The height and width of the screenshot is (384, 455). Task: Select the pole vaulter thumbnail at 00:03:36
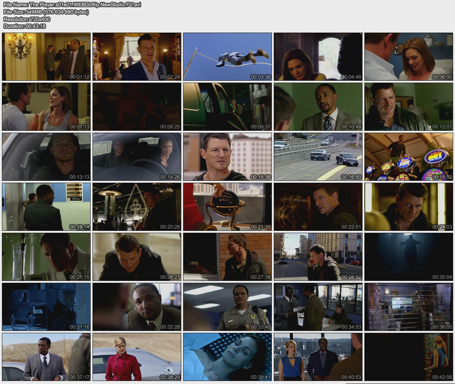coord(227,56)
